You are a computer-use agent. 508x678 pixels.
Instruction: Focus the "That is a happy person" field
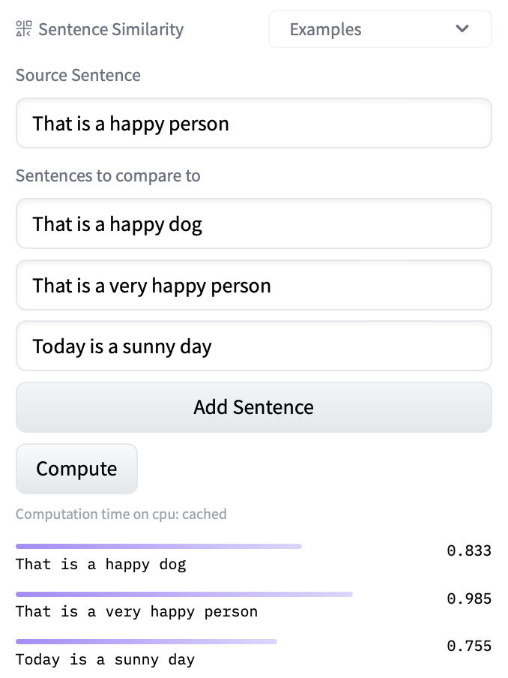click(x=253, y=123)
